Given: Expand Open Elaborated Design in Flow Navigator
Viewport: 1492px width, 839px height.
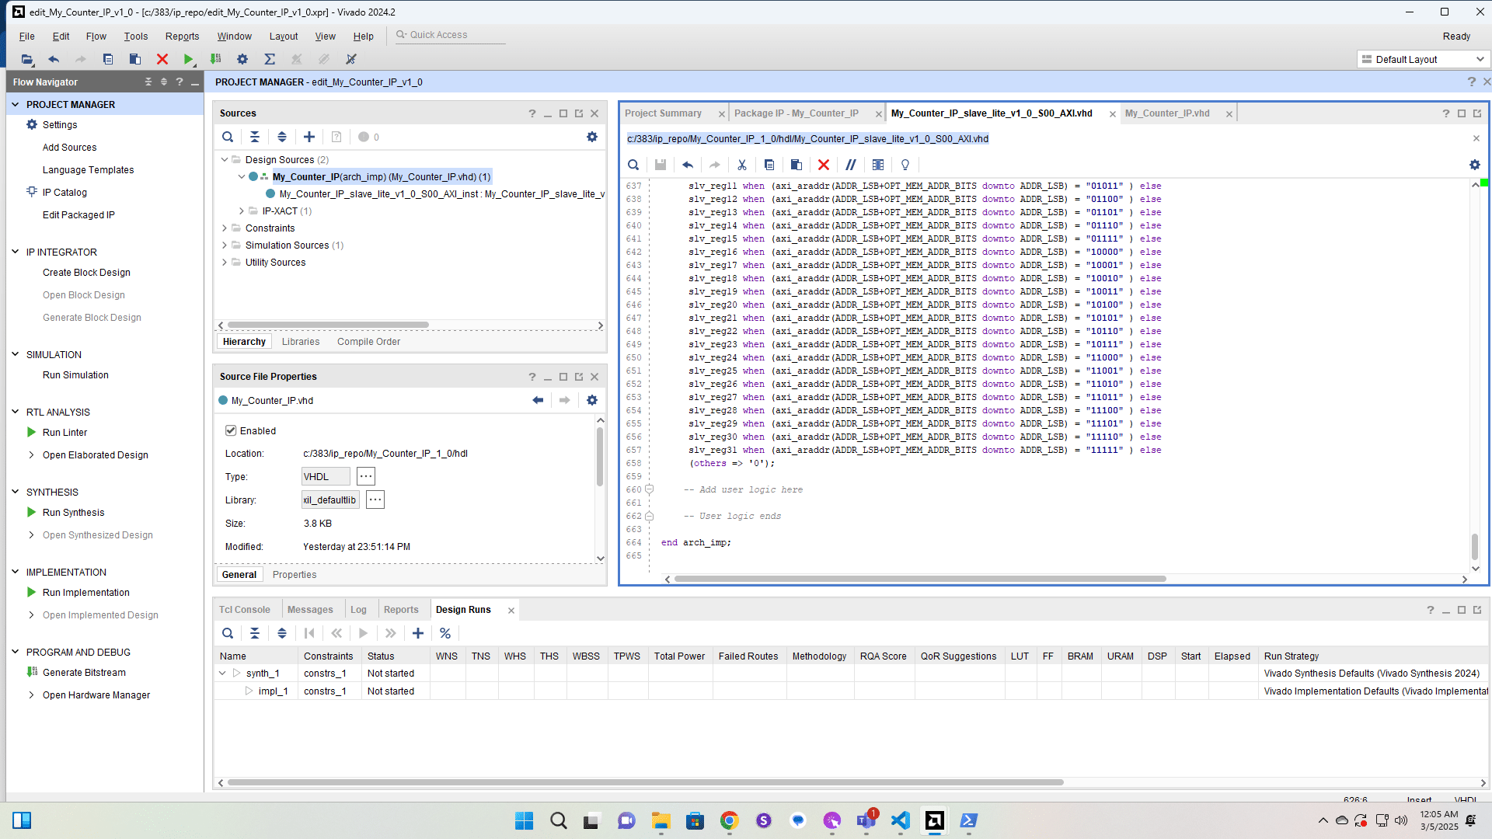Looking at the screenshot, I should [31, 455].
